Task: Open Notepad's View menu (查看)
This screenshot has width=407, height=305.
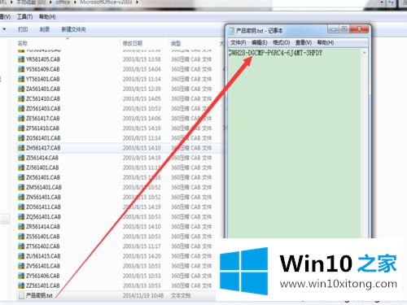Action: pos(304,42)
